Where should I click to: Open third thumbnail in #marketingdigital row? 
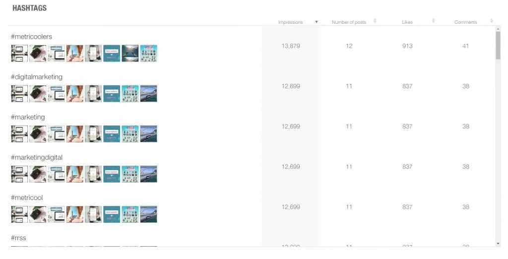point(57,174)
